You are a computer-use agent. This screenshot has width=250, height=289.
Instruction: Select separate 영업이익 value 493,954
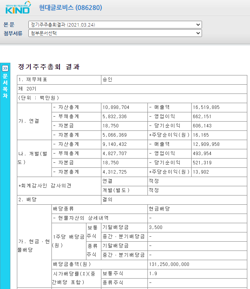[202, 154]
